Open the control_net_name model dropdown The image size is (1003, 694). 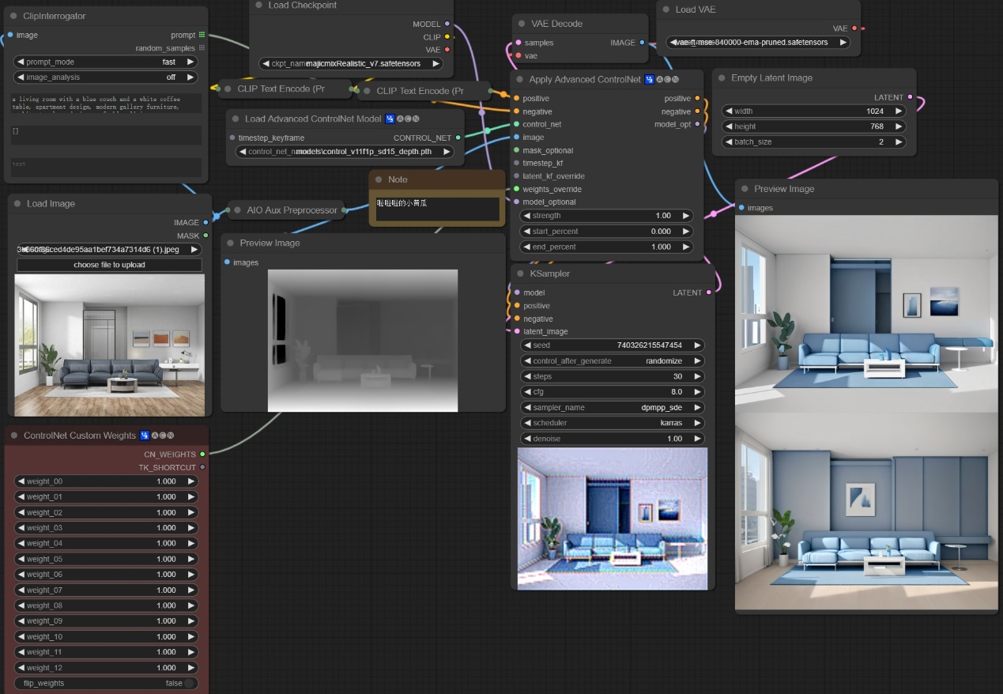click(x=346, y=152)
